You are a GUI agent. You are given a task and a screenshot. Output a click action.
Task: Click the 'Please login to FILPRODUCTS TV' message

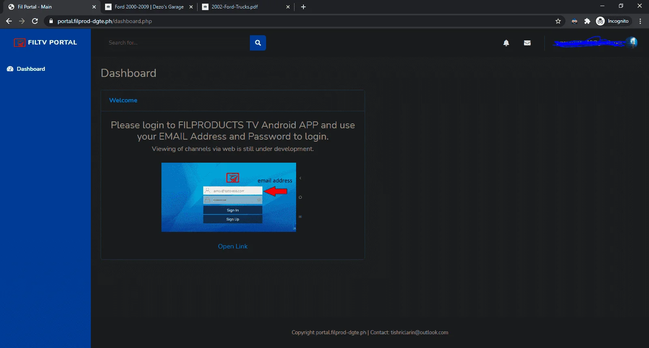233,131
